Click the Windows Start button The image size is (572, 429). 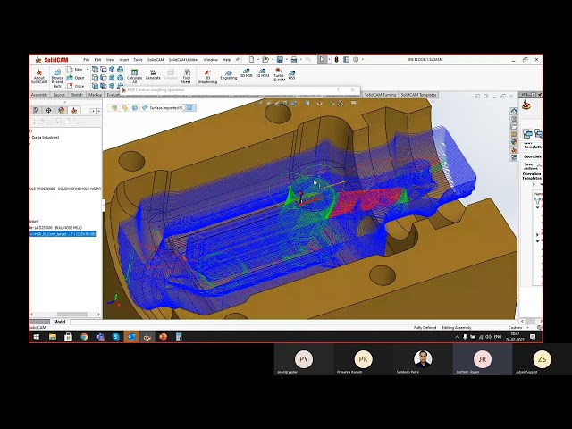(x=37, y=337)
